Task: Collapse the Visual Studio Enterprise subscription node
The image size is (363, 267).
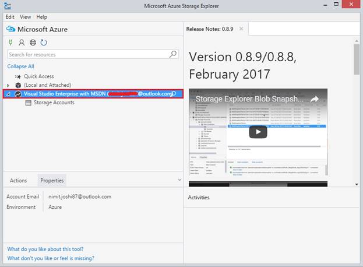Action: [x=8, y=94]
